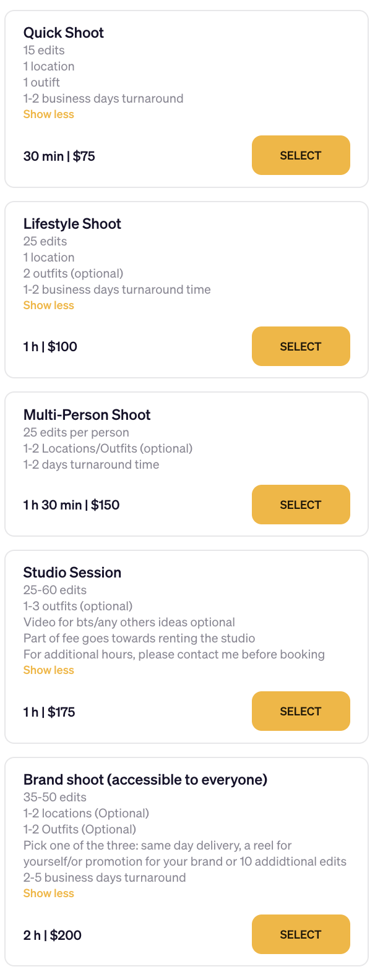Click the Studio Session title
Image resolution: width=375 pixels, height=972 pixels.
(x=72, y=573)
